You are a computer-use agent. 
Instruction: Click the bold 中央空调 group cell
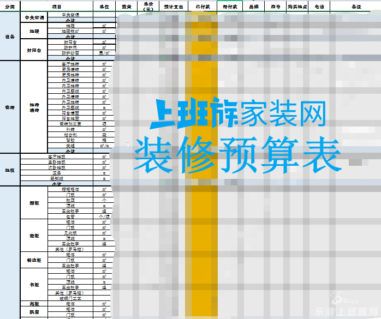(x=34, y=17)
